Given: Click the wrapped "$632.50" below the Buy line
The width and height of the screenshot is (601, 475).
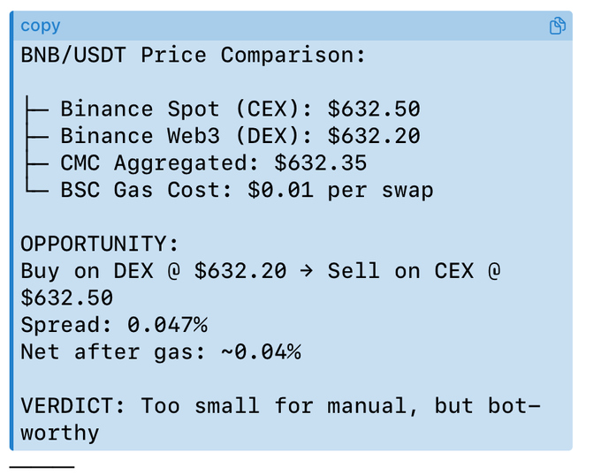Looking at the screenshot, I should tap(67, 298).
